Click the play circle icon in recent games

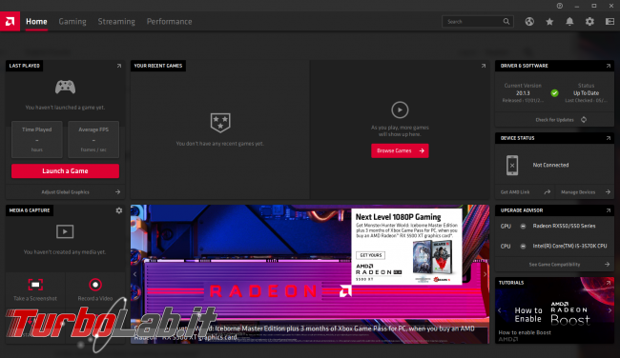tap(400, 110)
